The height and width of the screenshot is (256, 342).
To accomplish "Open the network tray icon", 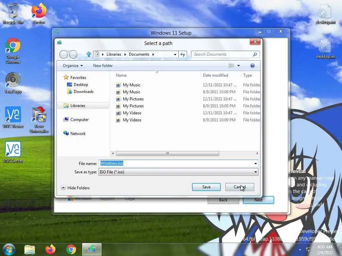I will coord(308,249).
